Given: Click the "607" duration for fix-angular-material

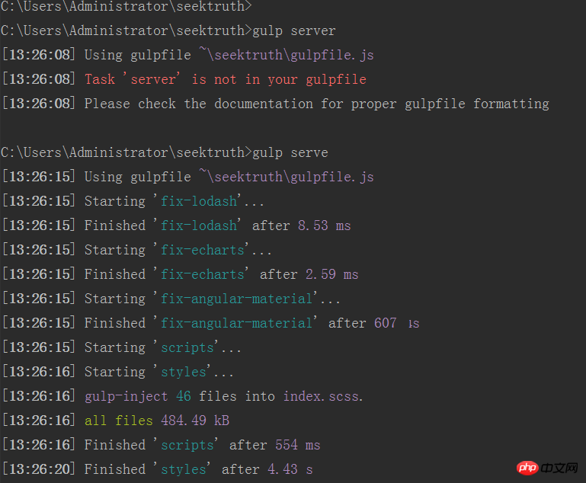Looking at the screenshot, I should tap(385, 323).
